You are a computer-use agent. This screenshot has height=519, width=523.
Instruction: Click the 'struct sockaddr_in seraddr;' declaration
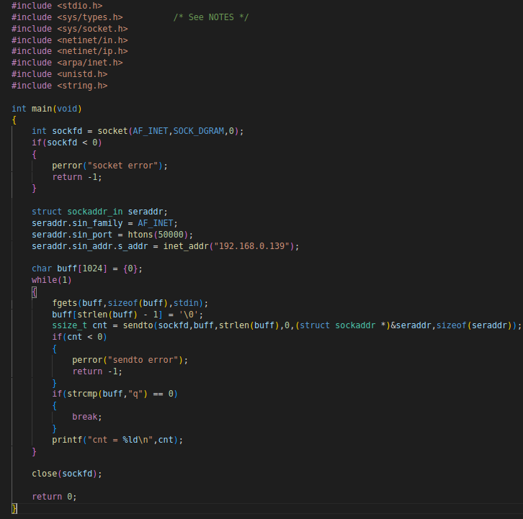tap(99, 212)
